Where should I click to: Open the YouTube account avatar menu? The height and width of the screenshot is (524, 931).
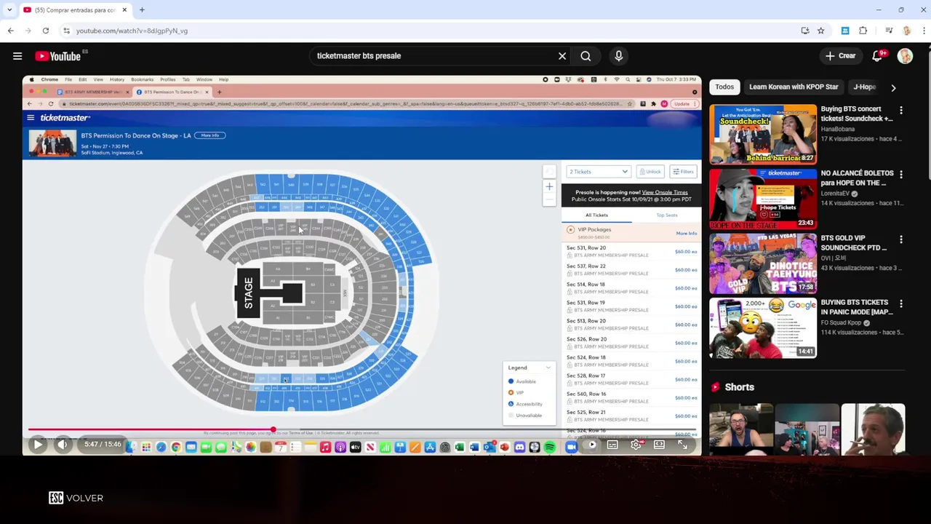tap(905, 56)
